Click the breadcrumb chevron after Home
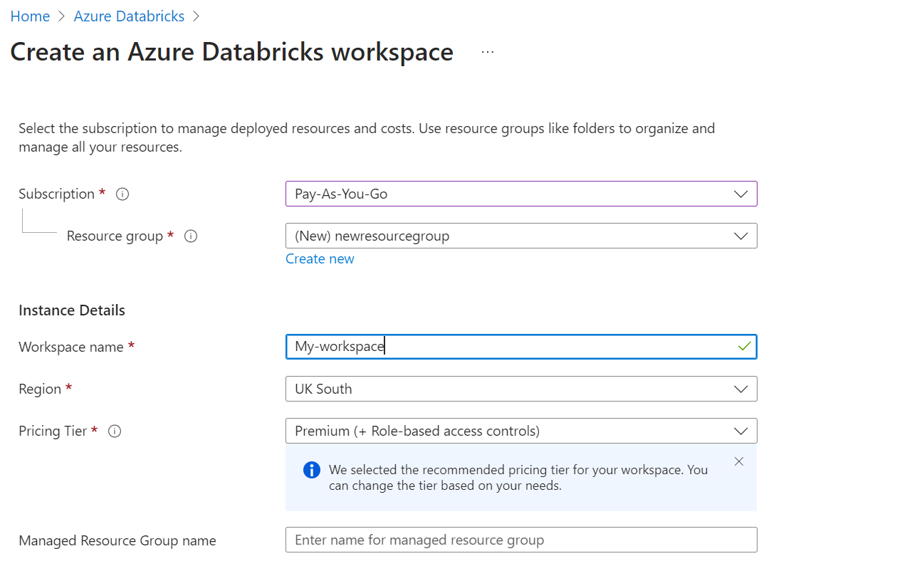This screenshot has height=571, width=917. pyautogui.click(x=61, y=16)
